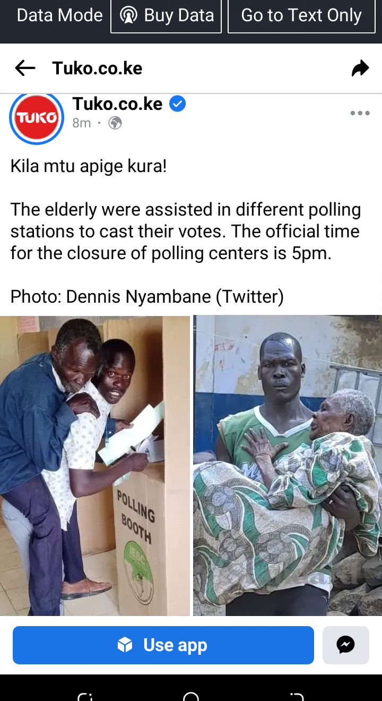382x701 pixels.
Task: Tap the cube icon on Use app
Action: click(x=125, y=645)
